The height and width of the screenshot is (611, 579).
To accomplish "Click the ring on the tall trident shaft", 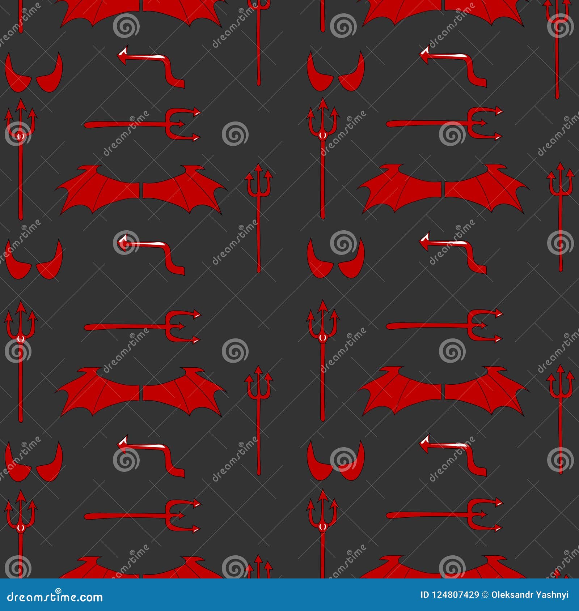I will 20,136.
